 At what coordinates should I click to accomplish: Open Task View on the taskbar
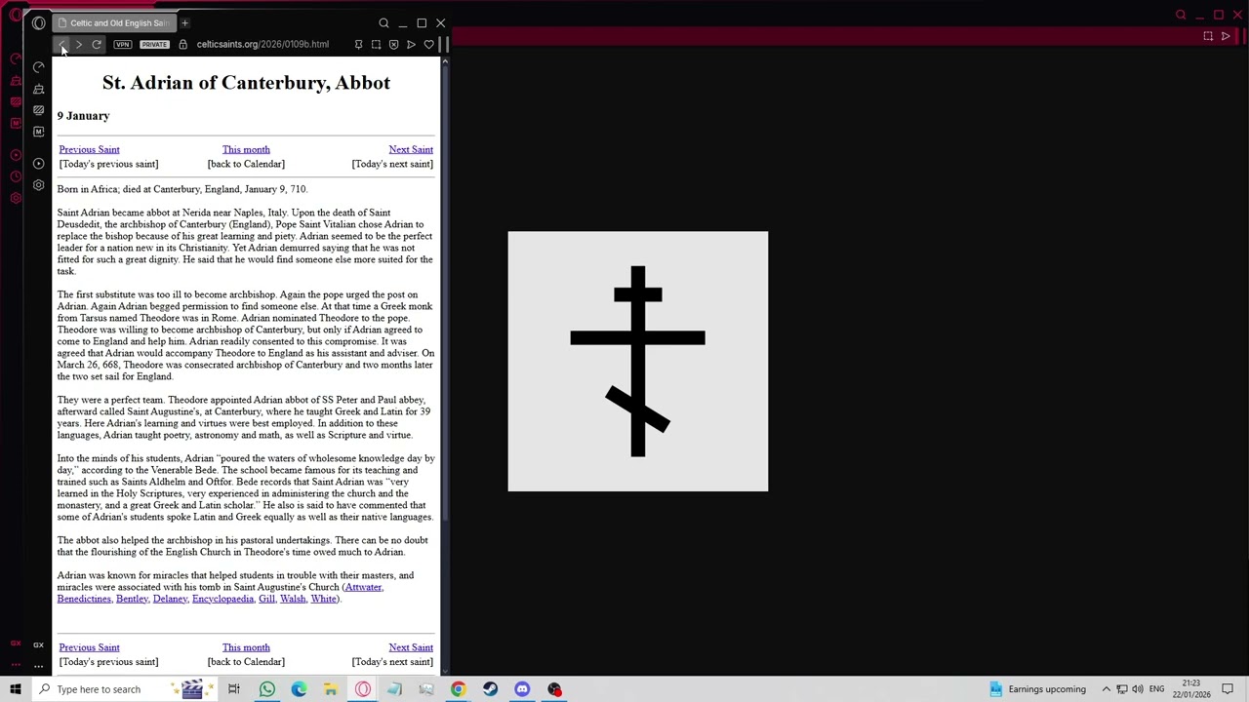234,689
